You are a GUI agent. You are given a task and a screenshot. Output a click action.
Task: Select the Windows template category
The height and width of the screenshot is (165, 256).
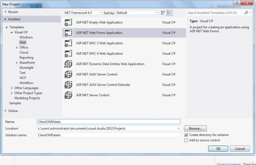click(26, 37)
